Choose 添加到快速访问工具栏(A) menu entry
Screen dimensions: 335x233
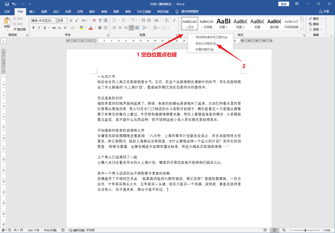(210, 37)
